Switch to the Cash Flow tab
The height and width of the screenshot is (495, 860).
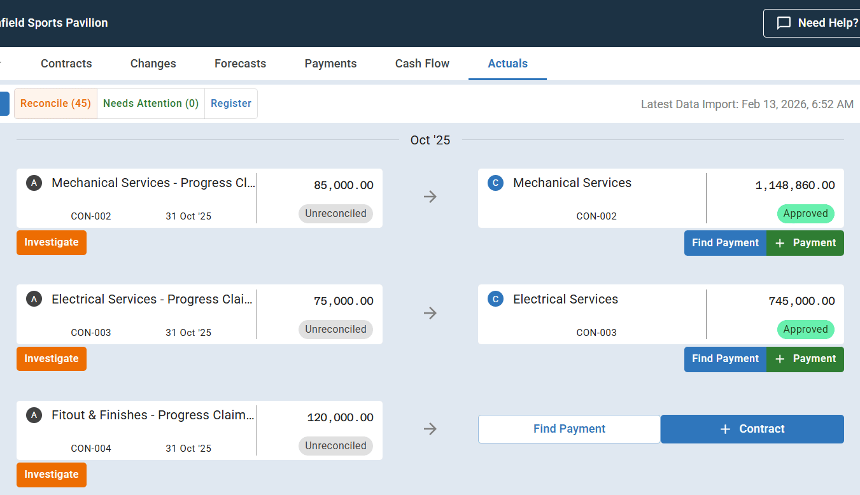pos(422,64)
